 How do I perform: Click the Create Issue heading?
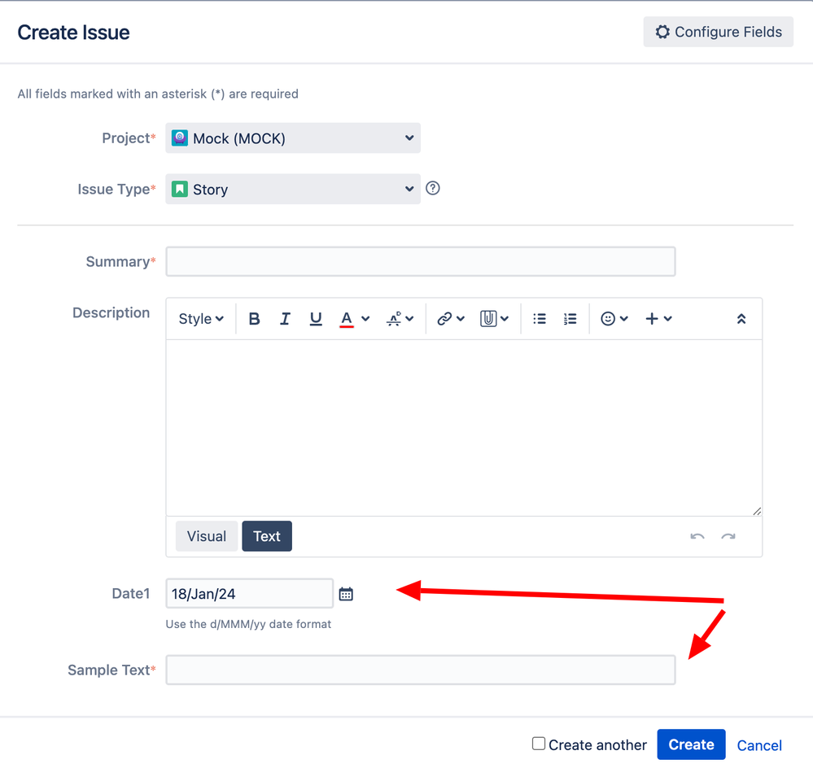pos(73,32)
